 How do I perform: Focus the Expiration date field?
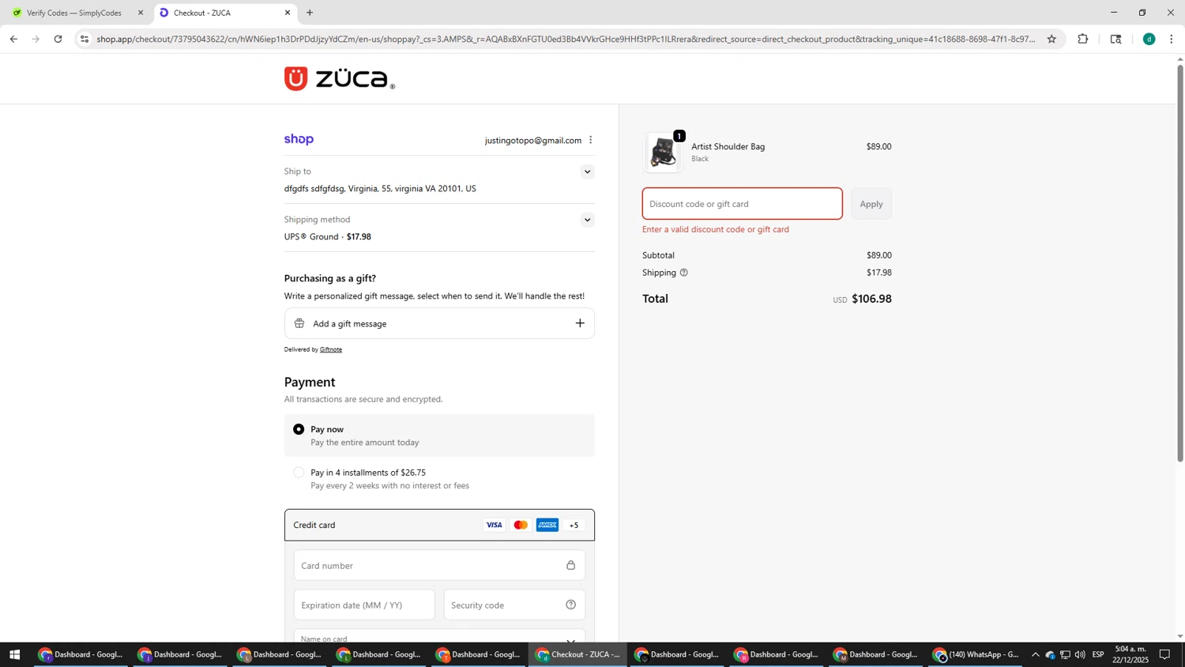pos(364,605)
